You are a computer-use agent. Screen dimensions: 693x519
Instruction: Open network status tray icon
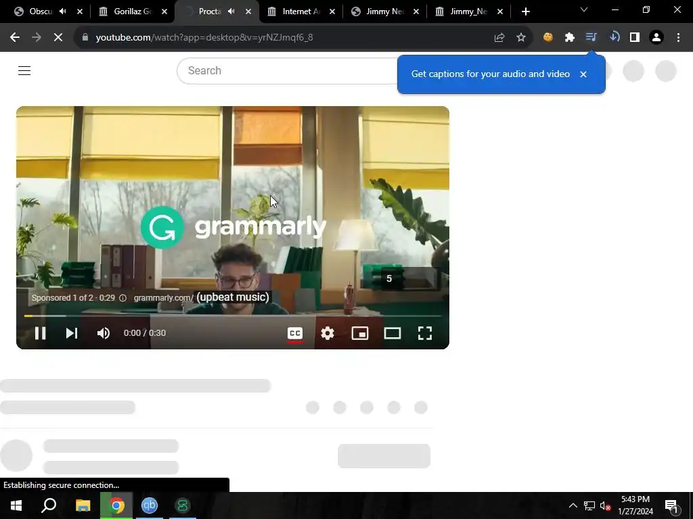(x=589, y=505)
